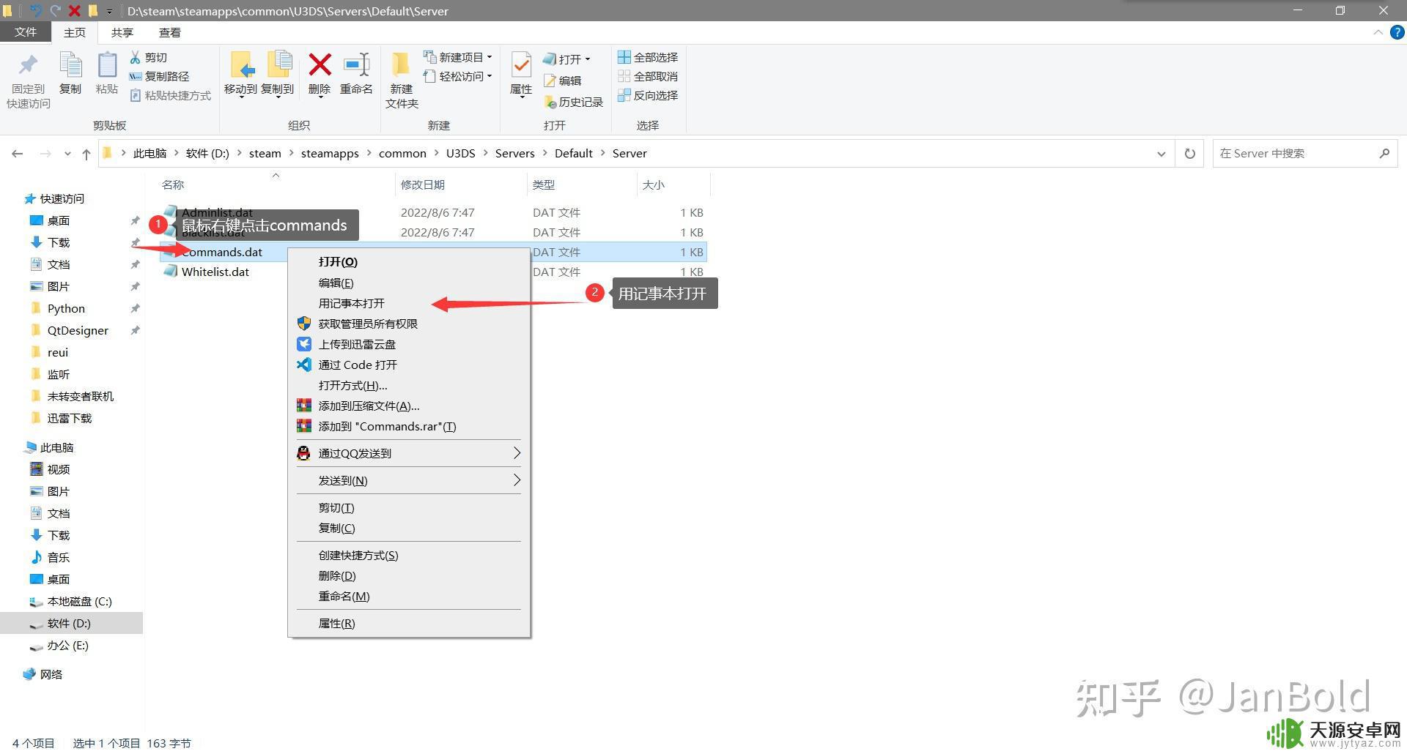Click Copy path (复制路径) in ribbon
This screenshot has height=754, width=1407.
pos(159,76)
